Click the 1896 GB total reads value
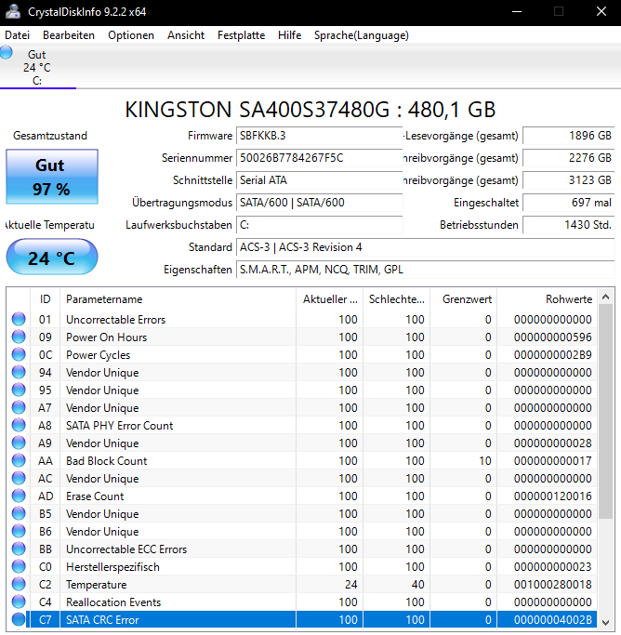The width and height of the screenshot is (621, 635). [569, 135]
